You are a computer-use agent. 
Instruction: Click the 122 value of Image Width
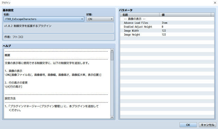point(164,31)
